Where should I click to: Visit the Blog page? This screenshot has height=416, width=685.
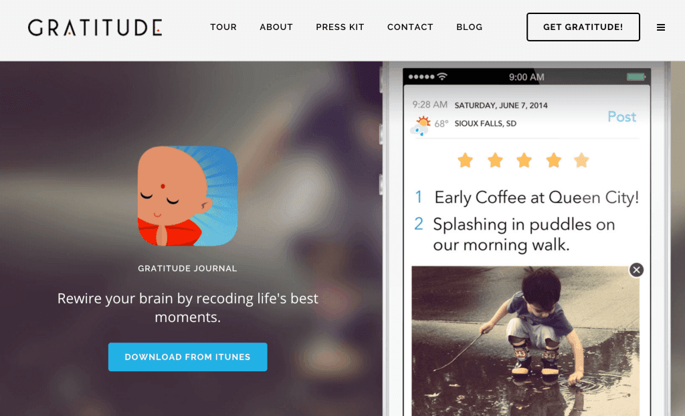[469, 27]
